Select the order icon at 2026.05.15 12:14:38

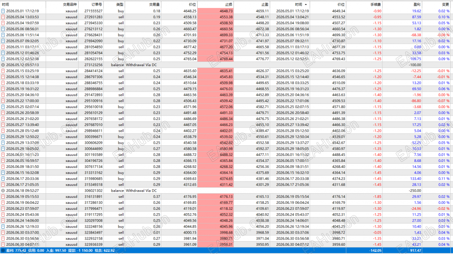point(3,77)
